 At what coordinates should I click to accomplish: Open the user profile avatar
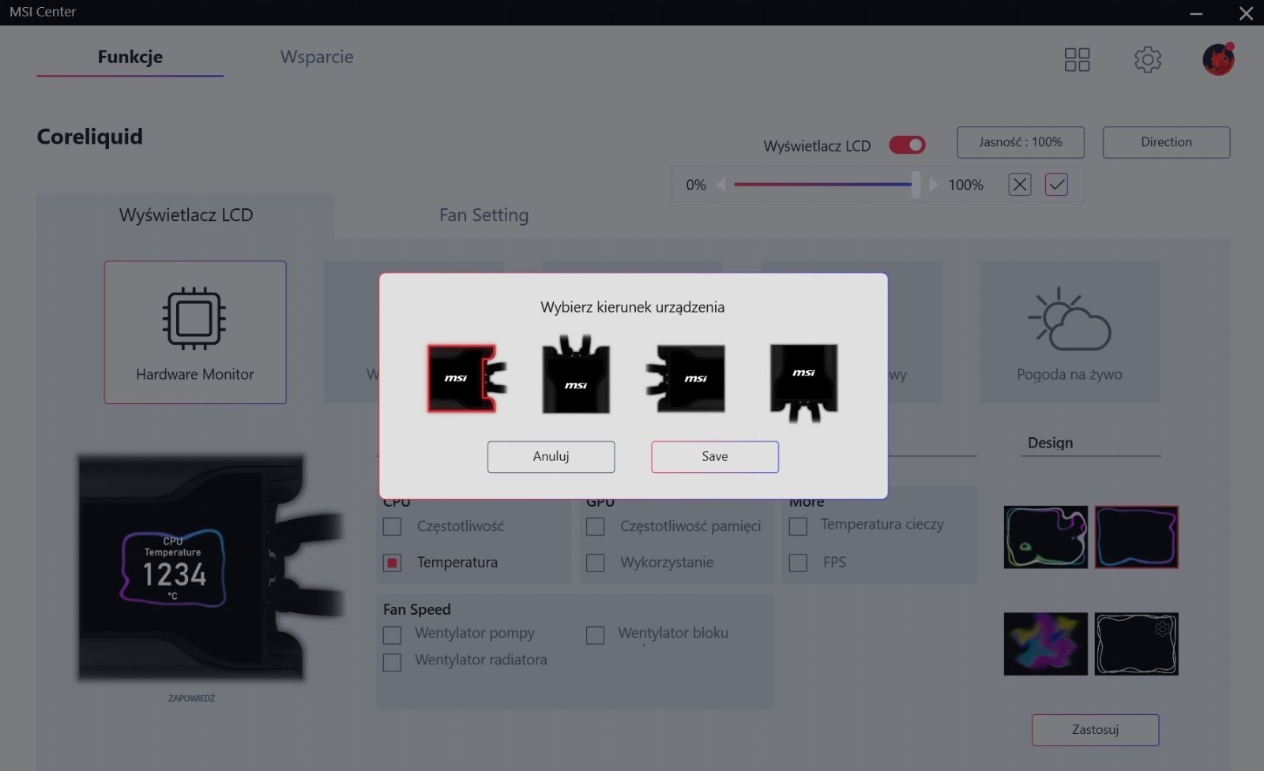click(x=1218, y=59)
